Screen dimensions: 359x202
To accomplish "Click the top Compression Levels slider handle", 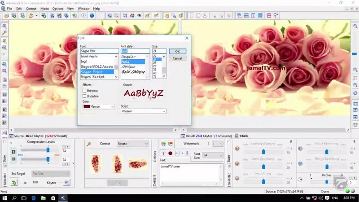I will (x=48, y=149).
